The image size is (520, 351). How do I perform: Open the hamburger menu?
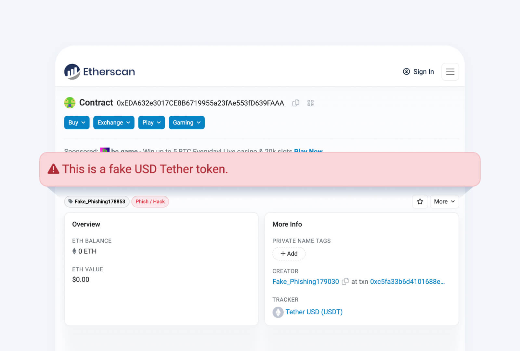[x=450, y=72]
